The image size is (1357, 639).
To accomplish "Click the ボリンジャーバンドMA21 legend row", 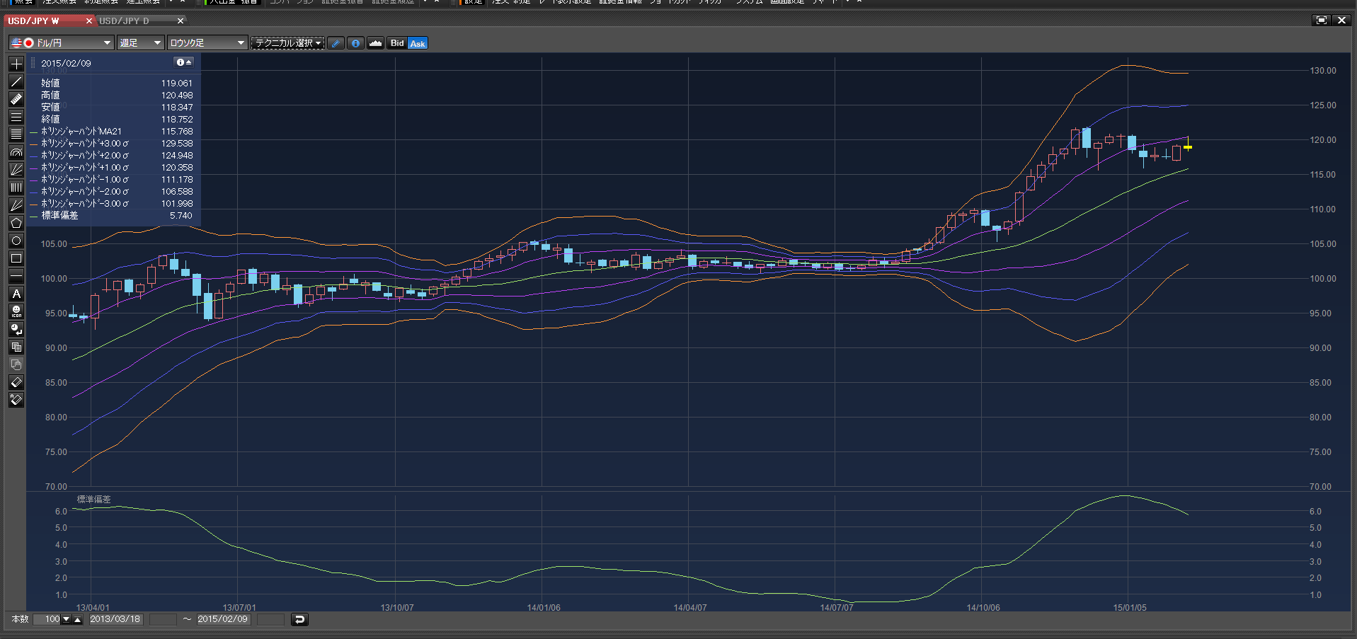I will click(x=112, y=132).
